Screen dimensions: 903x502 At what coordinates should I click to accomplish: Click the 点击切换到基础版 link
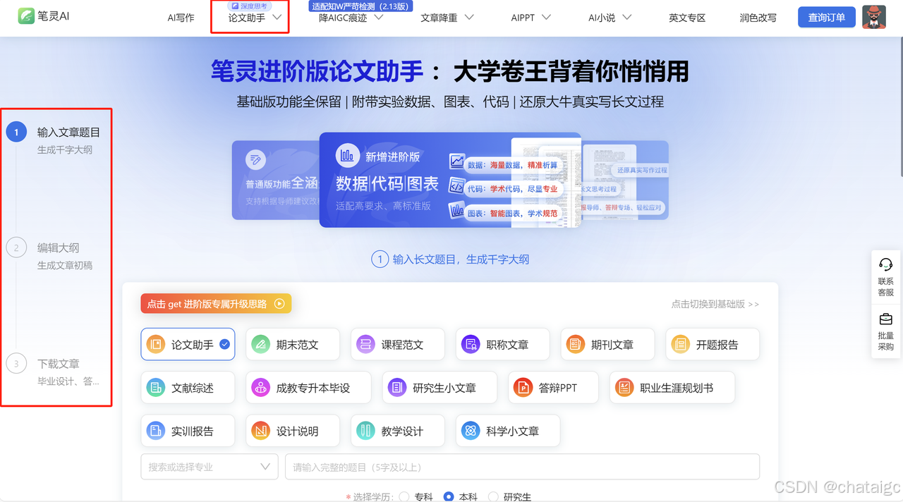715,304
